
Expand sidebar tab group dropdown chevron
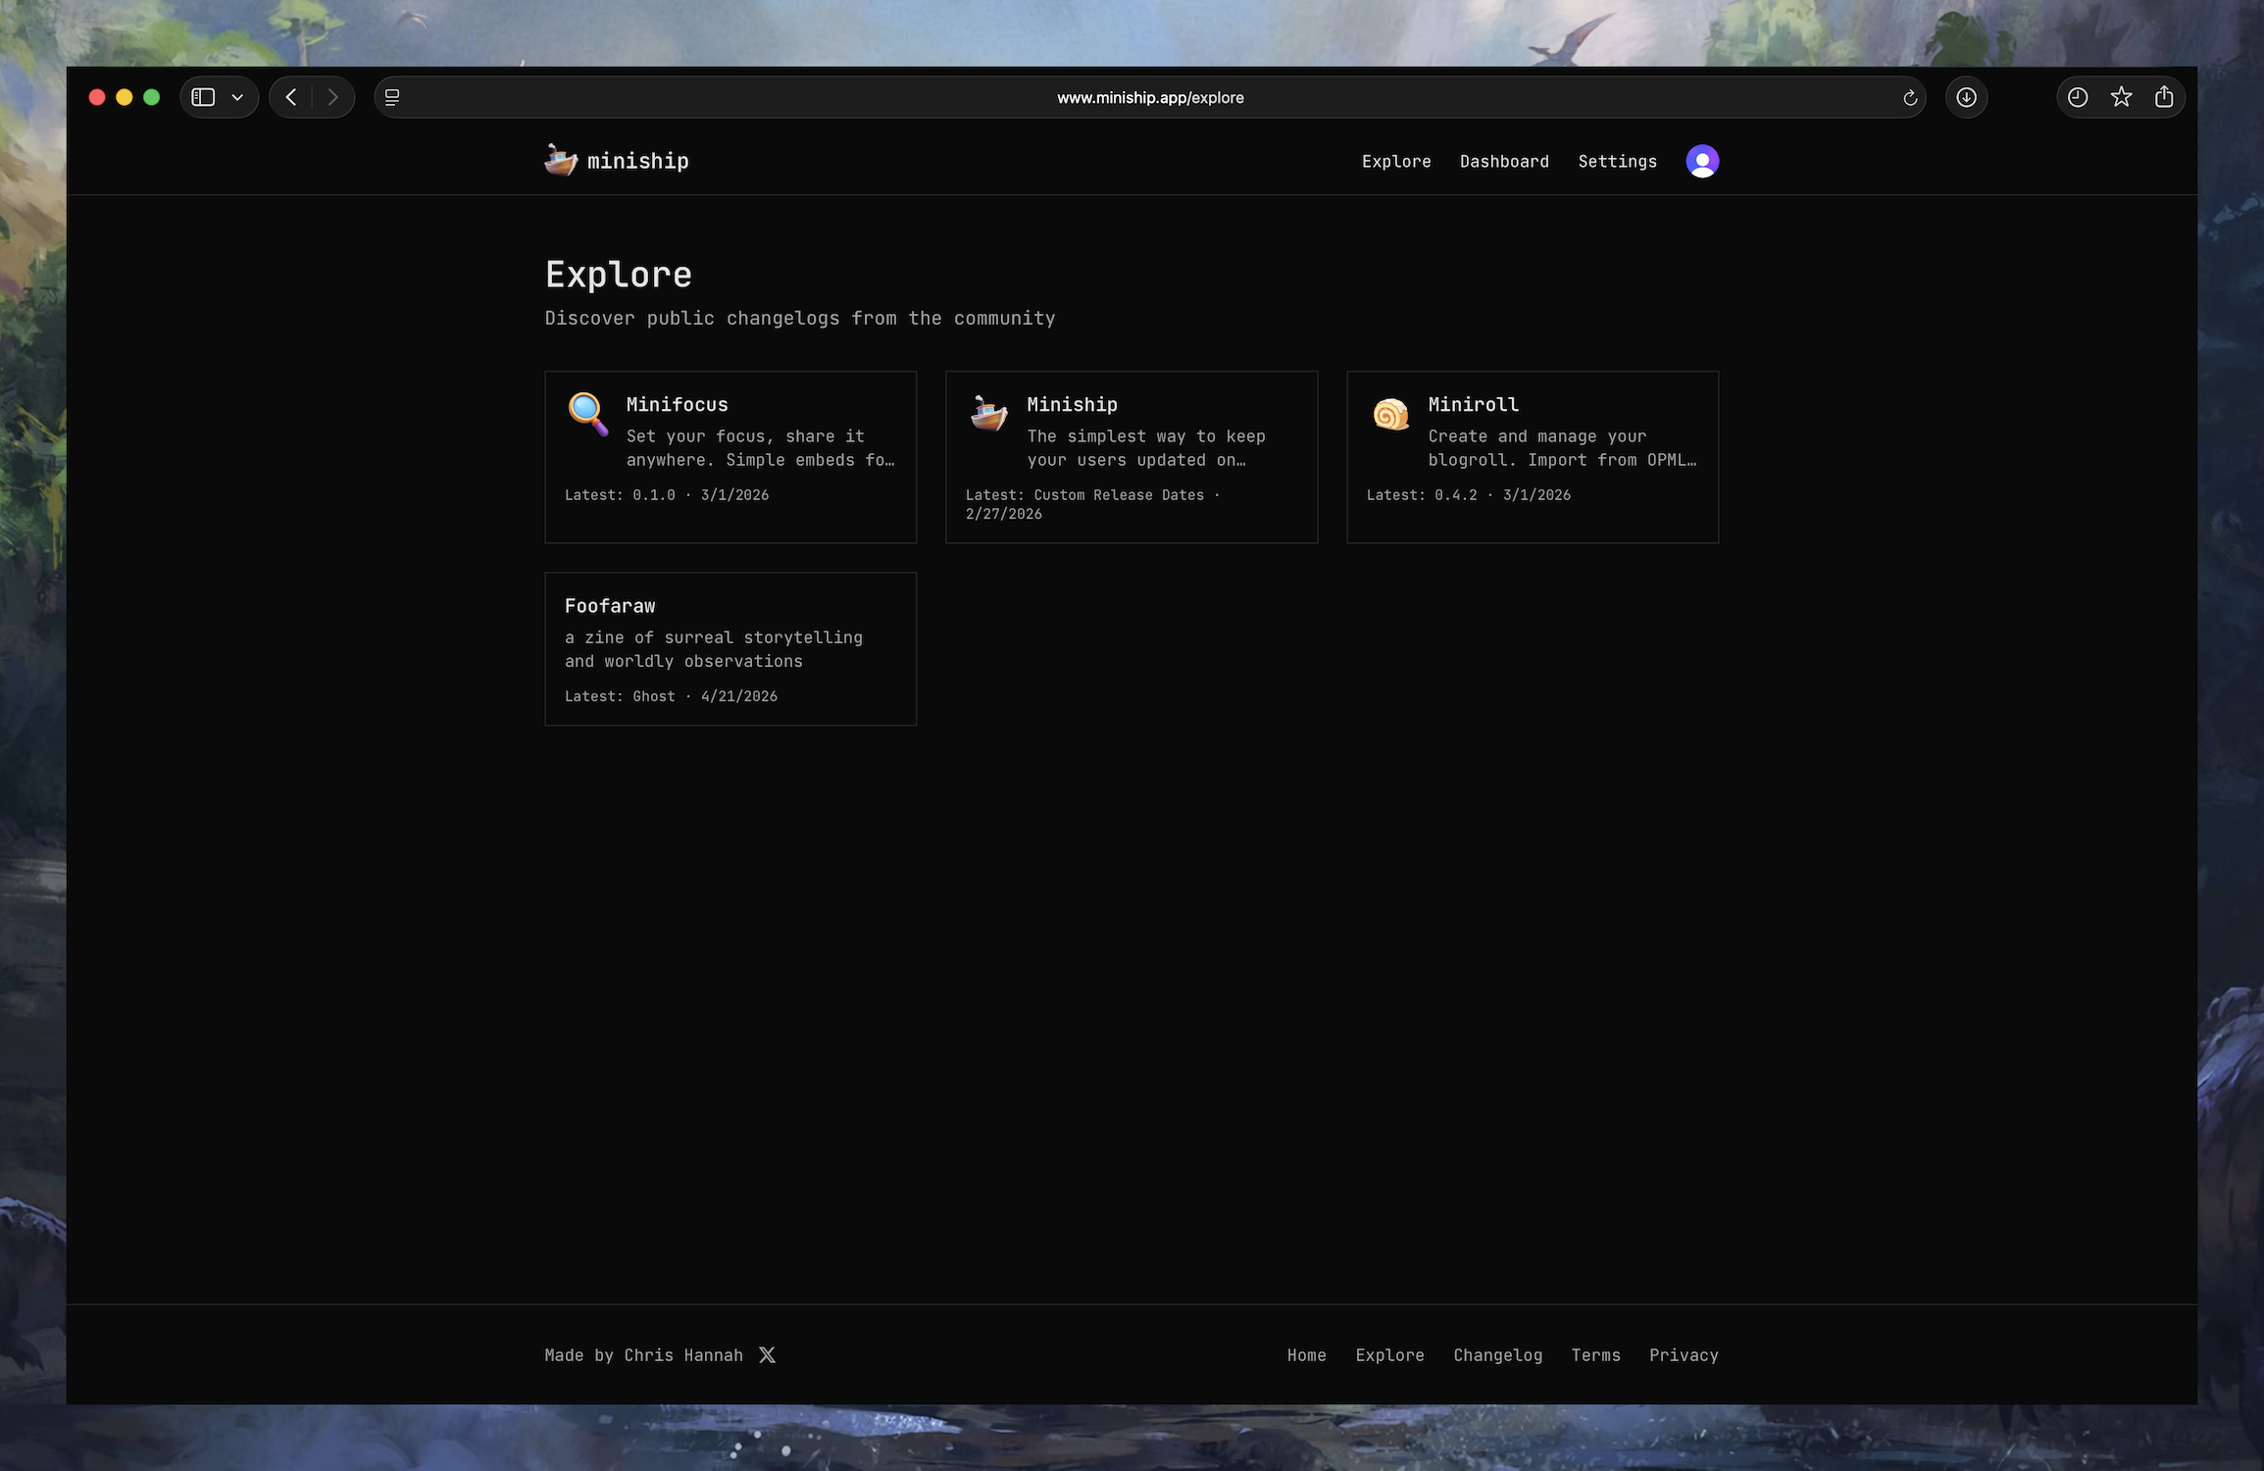click(x=237, y=97)
